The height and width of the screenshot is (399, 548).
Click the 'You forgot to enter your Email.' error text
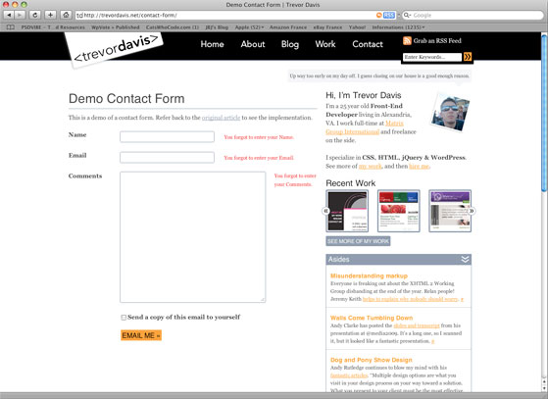(259, 158)
